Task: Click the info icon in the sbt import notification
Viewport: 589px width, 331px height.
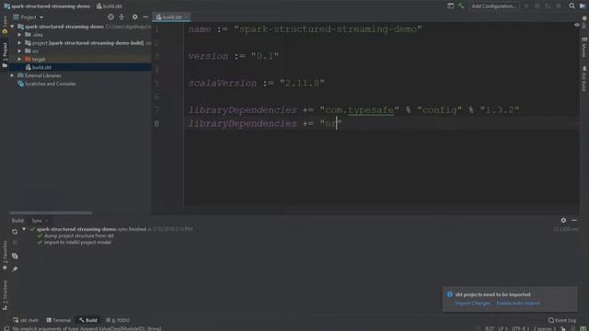Action: 450,294
